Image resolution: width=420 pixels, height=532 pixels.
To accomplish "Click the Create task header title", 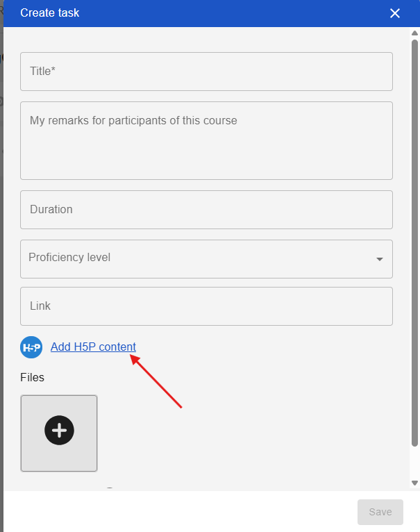I will click(50, 13).
